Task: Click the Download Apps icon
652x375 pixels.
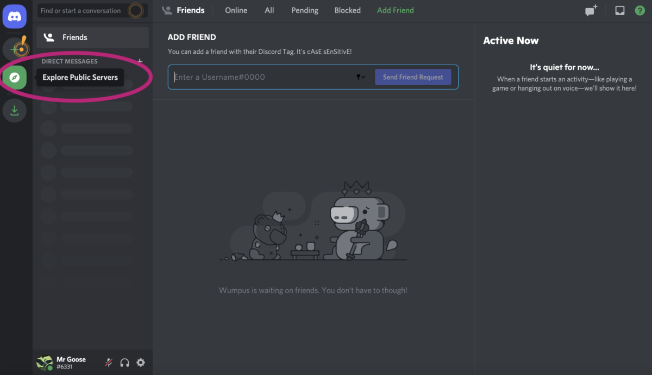Action: point(15,111)
